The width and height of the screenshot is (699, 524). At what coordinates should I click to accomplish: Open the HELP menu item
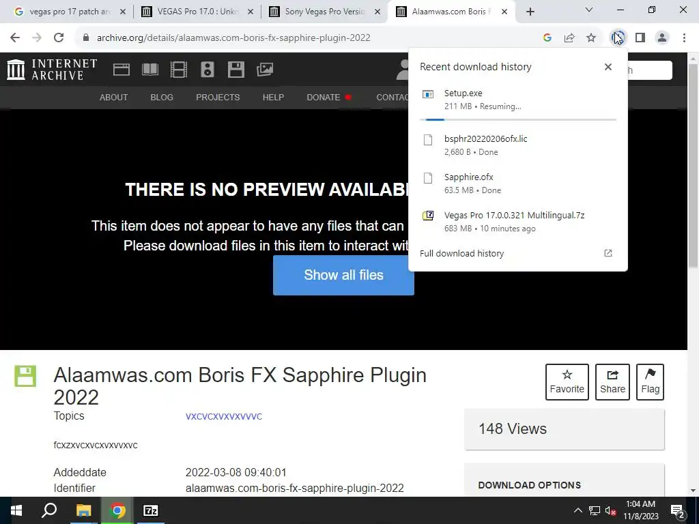[x=273, y=97]
